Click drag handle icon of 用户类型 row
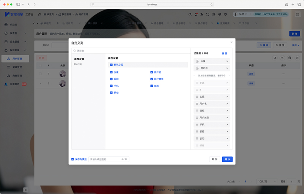 tap(197, 118)
